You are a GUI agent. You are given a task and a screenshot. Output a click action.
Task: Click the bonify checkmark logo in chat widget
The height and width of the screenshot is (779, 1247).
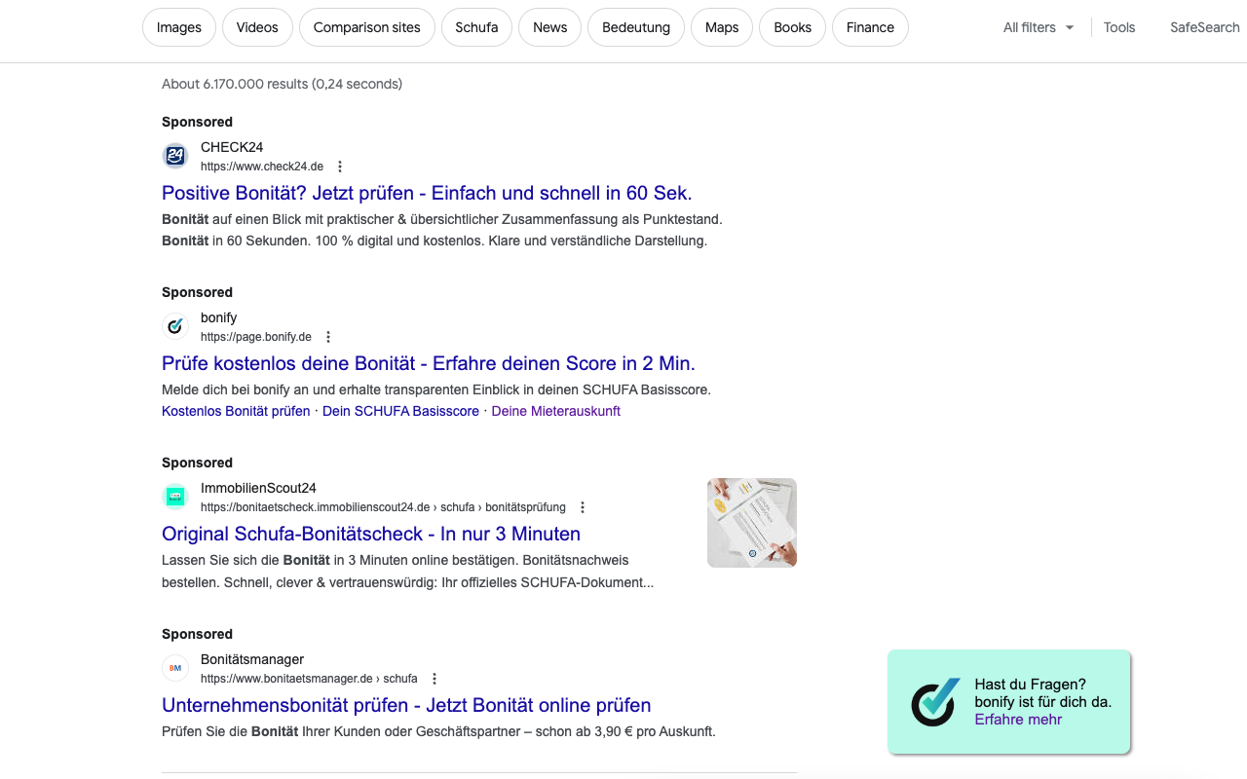pyautogui.click(x=933, y=702)
